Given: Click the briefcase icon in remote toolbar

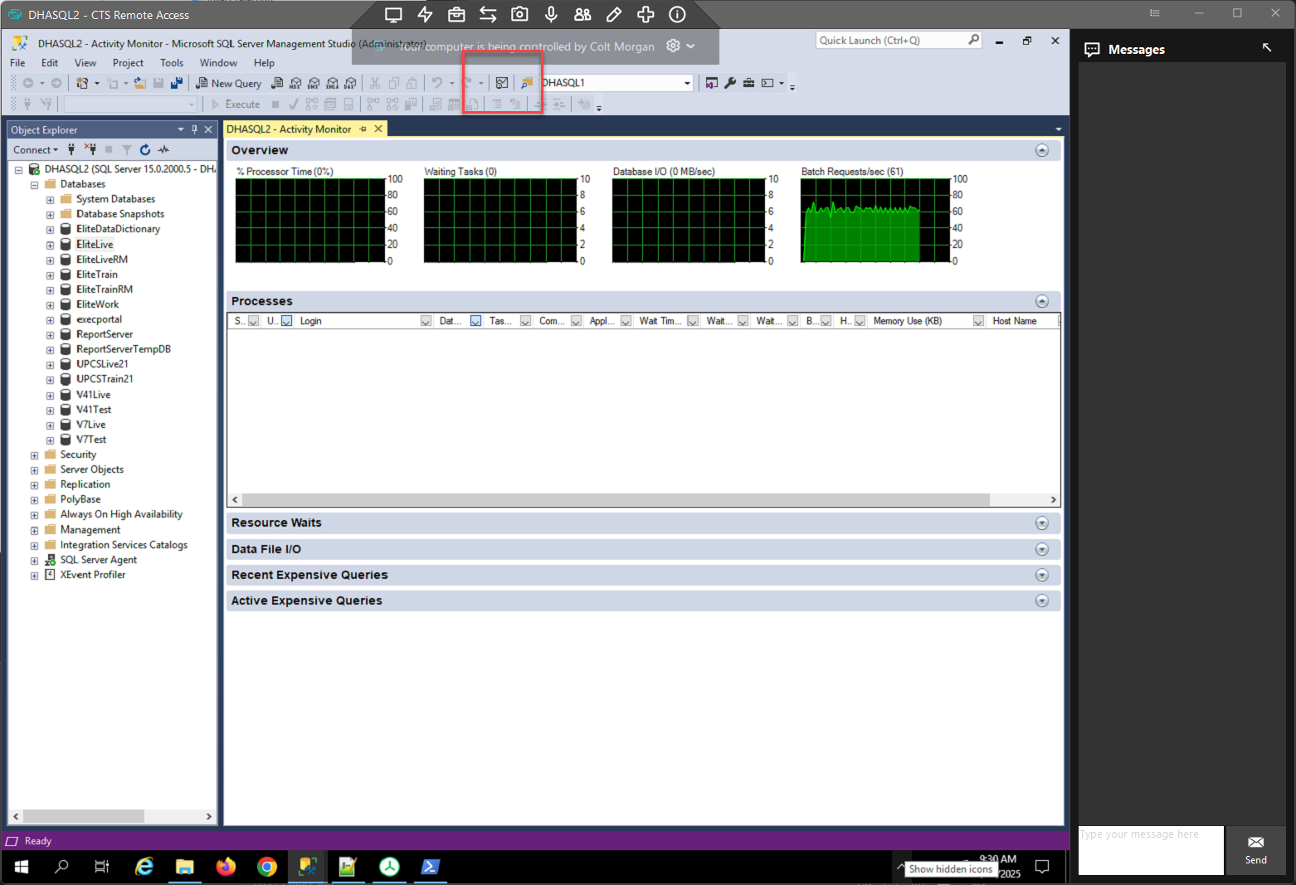Looking at the screenshot, I should click(456, 14).
